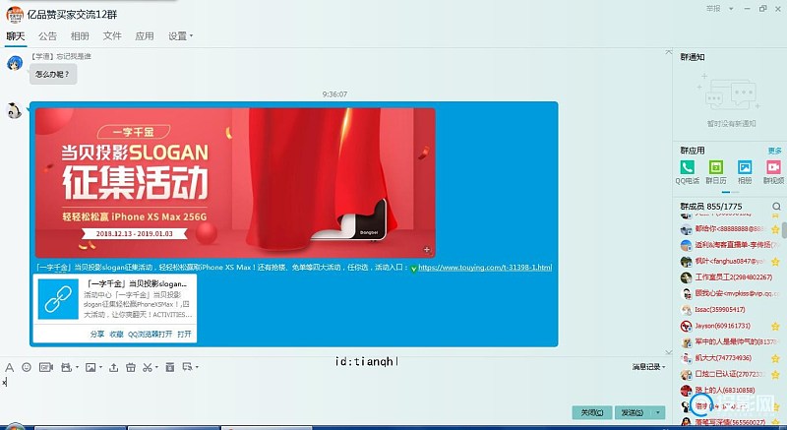
Task: Click star icon beside Jayson member
Action: pos(775,326)
